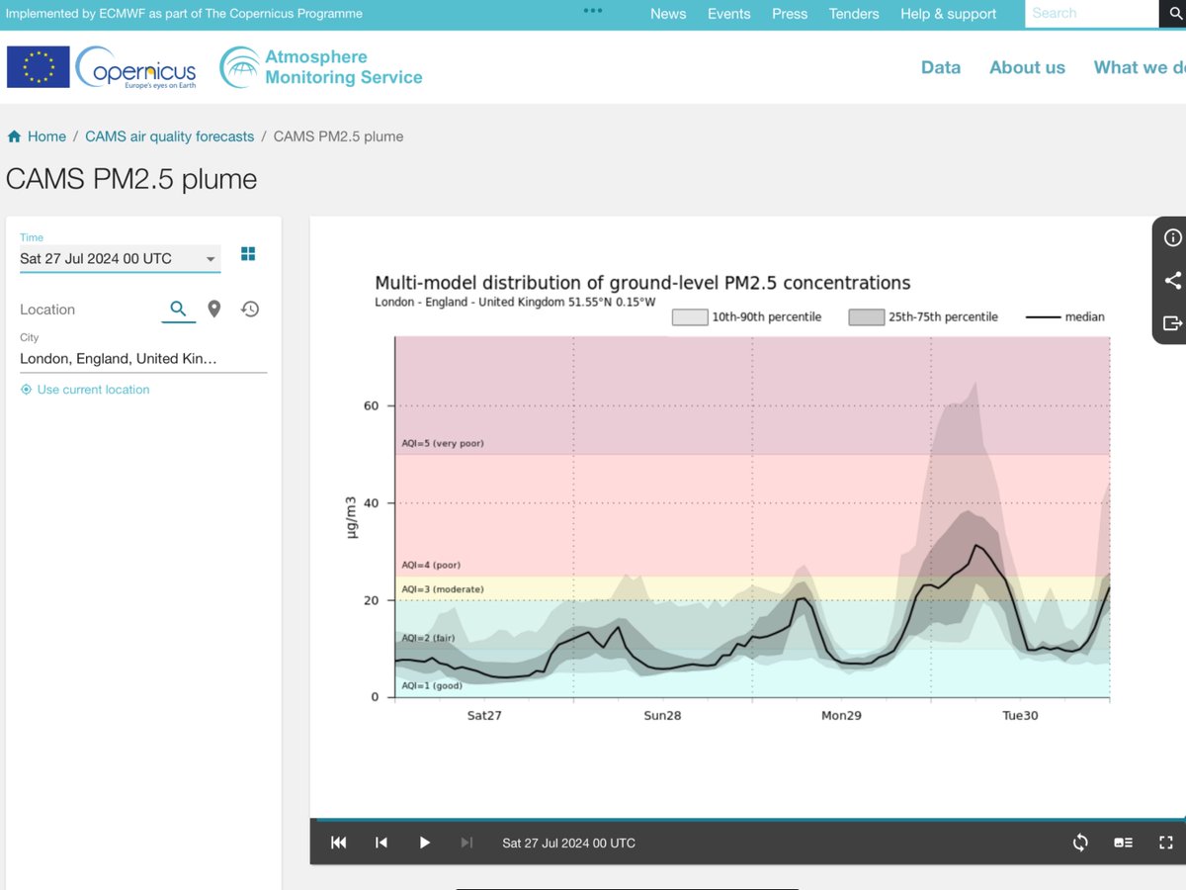
Task: Click the Implemented by ECMWF banner text
Action: 184,14
